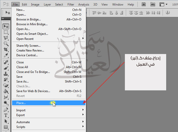This screenshot has width=178, height=132.
Task: Click Align Vertical Centers icon
Action: (99, 13)
